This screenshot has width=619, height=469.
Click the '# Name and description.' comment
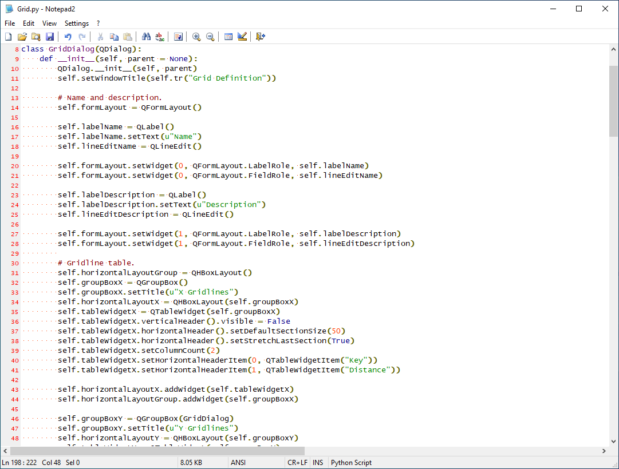coord(110,97)
